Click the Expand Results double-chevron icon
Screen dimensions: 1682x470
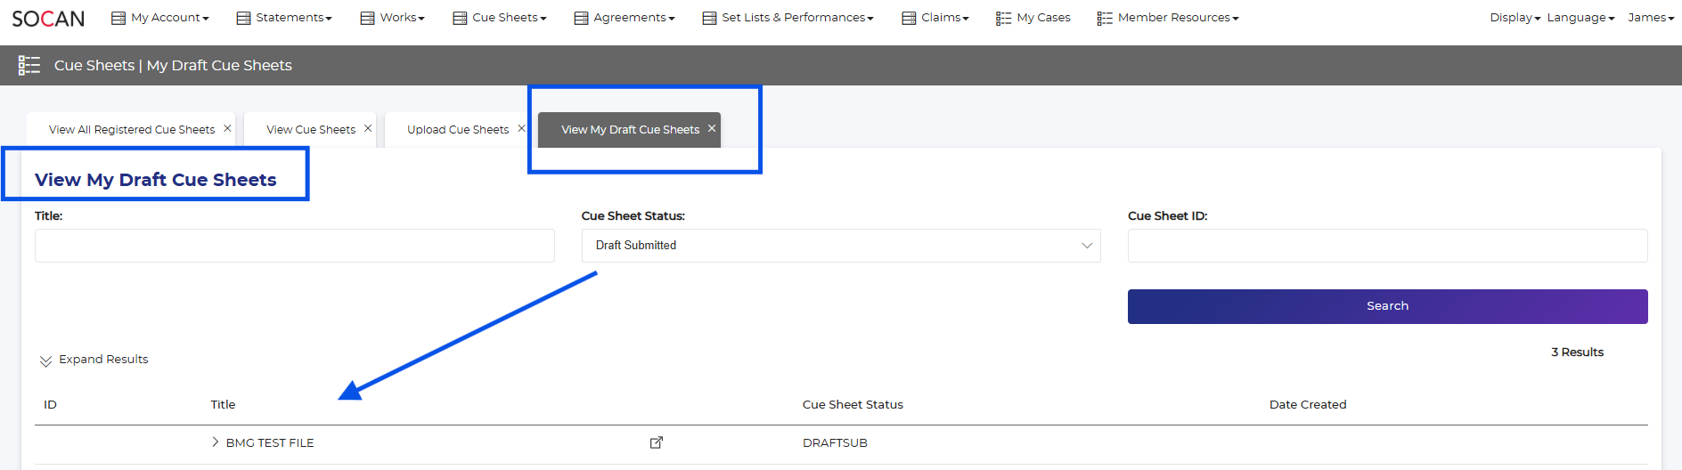point(45,361)
